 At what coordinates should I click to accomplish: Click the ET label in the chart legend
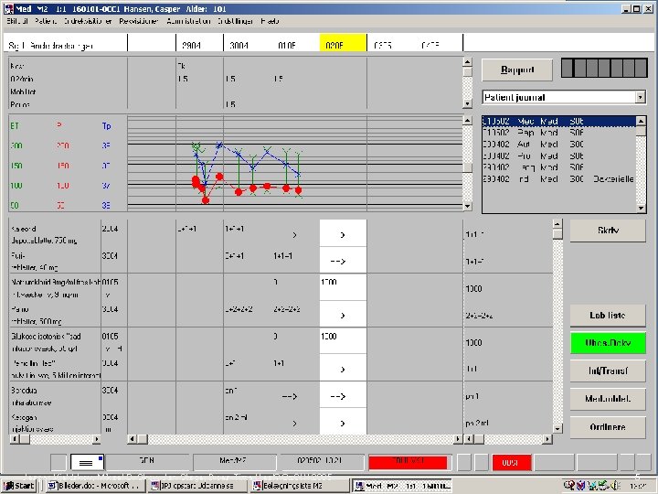click(x=15, y=126)
